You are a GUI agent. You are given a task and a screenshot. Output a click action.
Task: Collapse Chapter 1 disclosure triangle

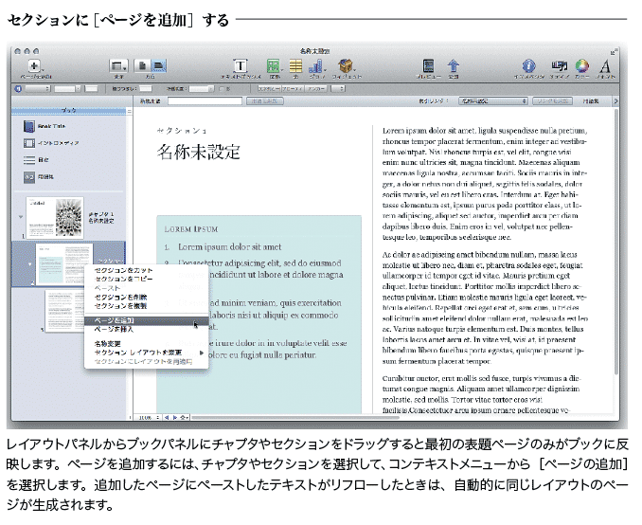pos(21,217)
